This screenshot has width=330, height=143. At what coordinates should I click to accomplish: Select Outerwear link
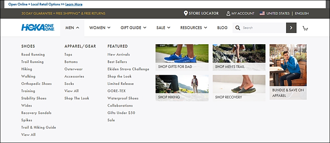[x=74, y=69]
